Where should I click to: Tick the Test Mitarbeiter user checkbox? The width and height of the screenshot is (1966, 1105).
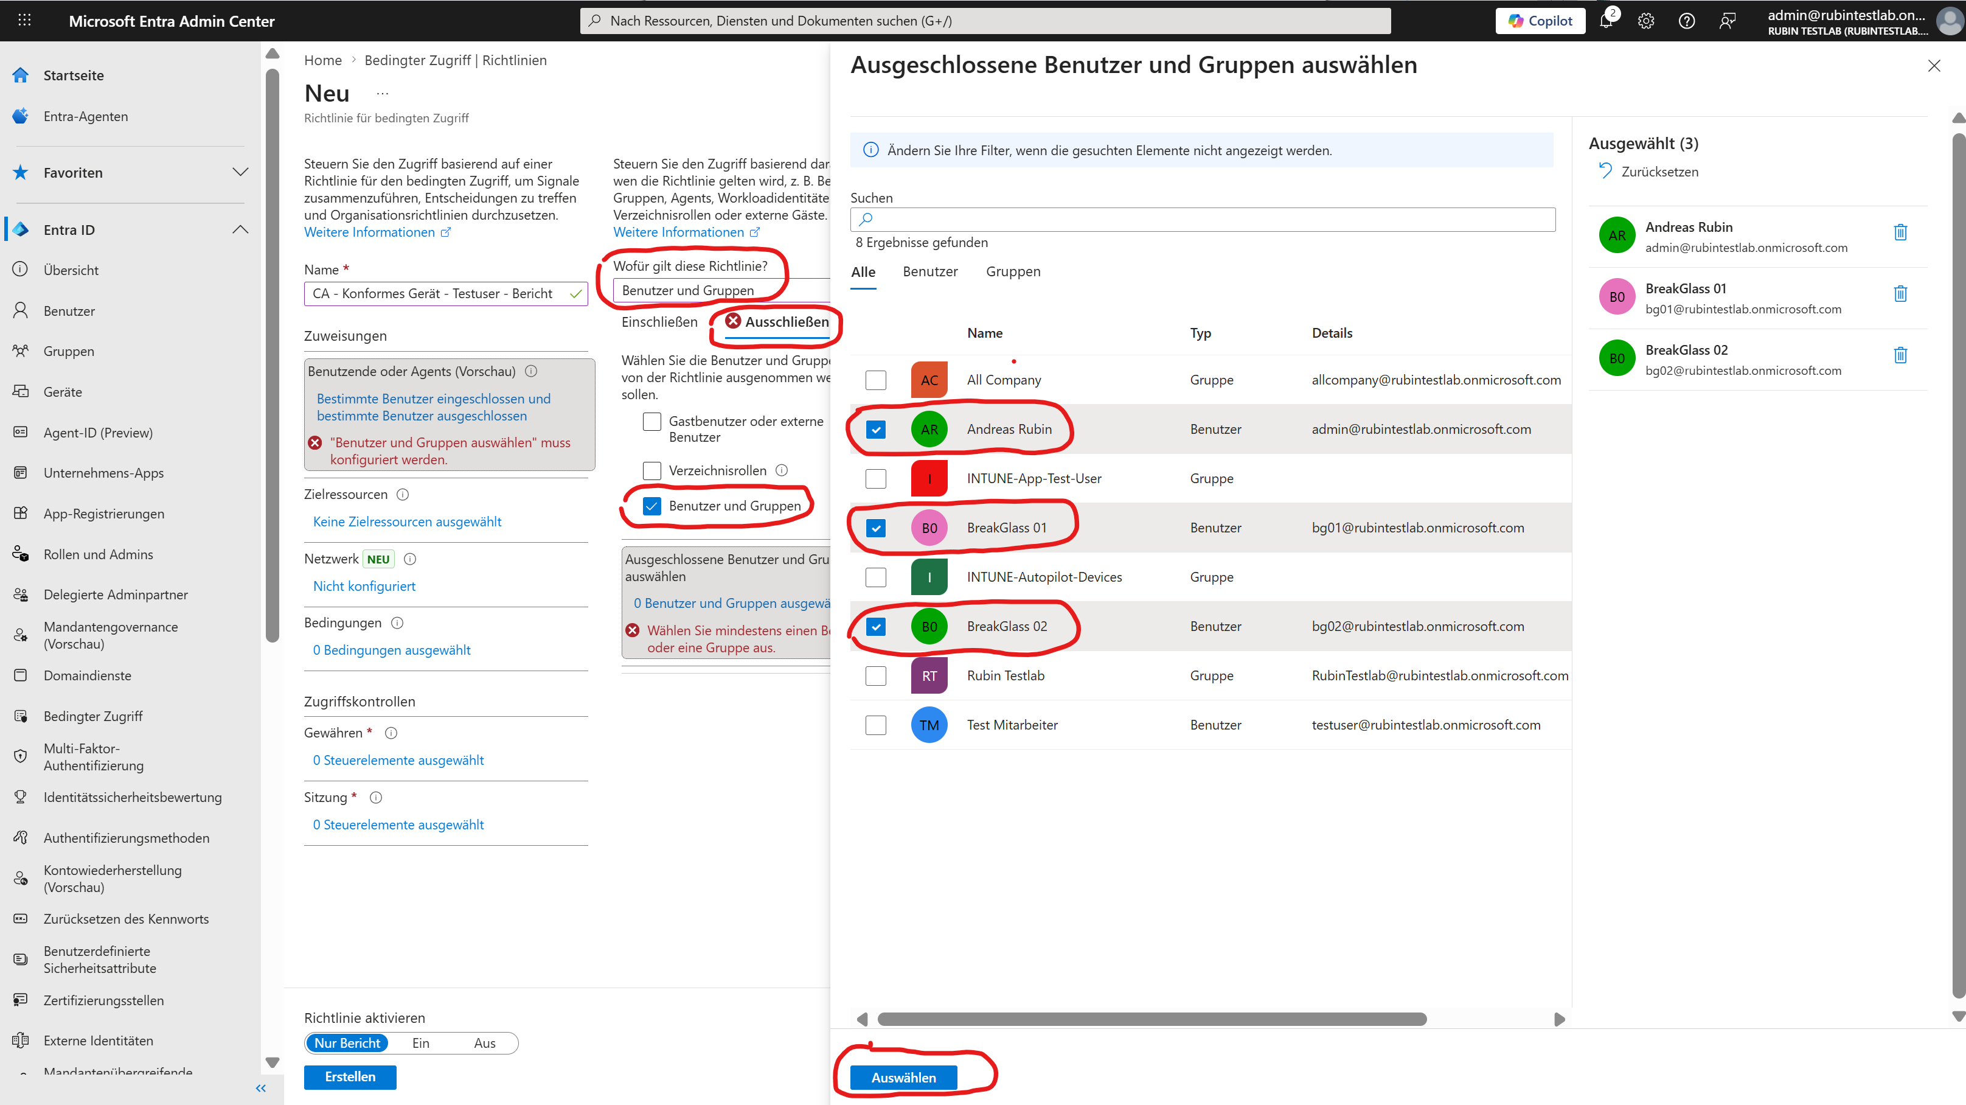point(875,725)
